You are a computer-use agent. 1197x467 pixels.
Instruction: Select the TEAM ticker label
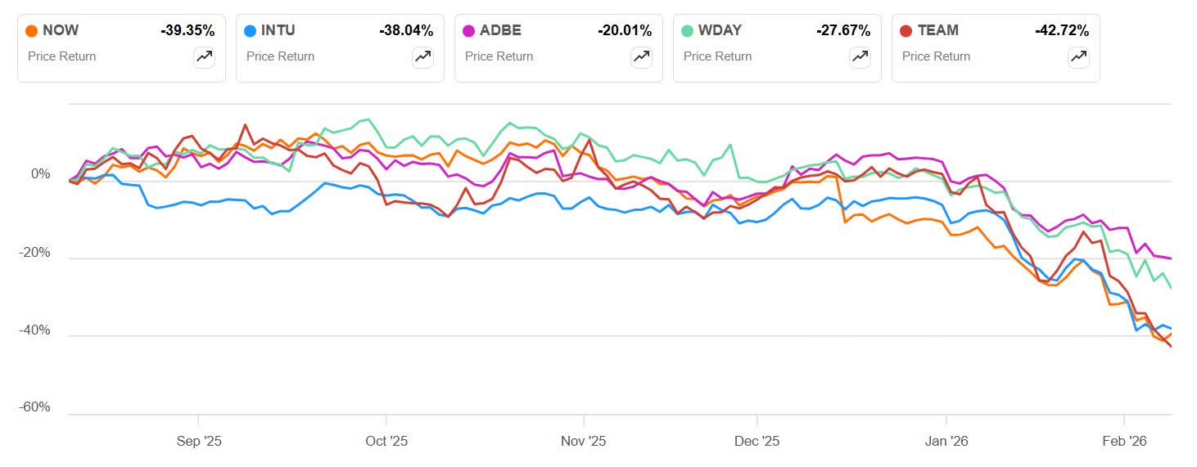click(938, 30)
